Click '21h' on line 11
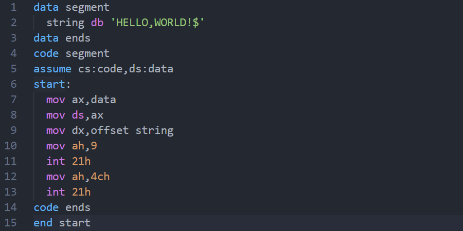 click(x=81, y=161)
